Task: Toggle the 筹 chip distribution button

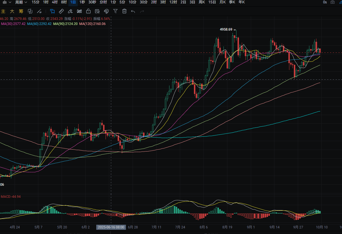Action: point(21,11)
